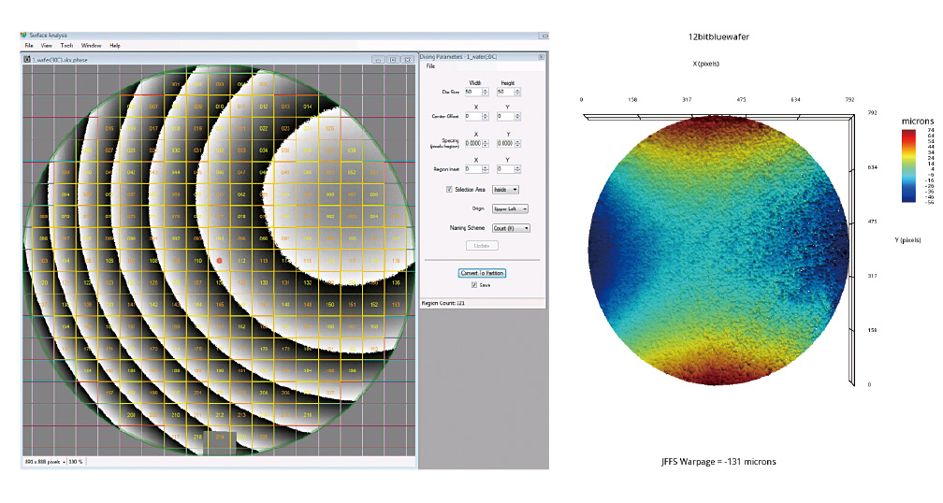
Task: Click the Die Size Width spinner arrows
Action: (x=486, y=92)
